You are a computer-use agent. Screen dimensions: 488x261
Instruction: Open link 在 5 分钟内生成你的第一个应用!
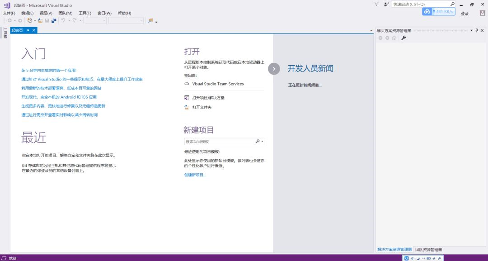click(49, 71)
